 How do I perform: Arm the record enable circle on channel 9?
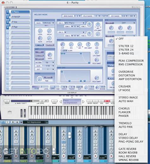click(64, 156)
